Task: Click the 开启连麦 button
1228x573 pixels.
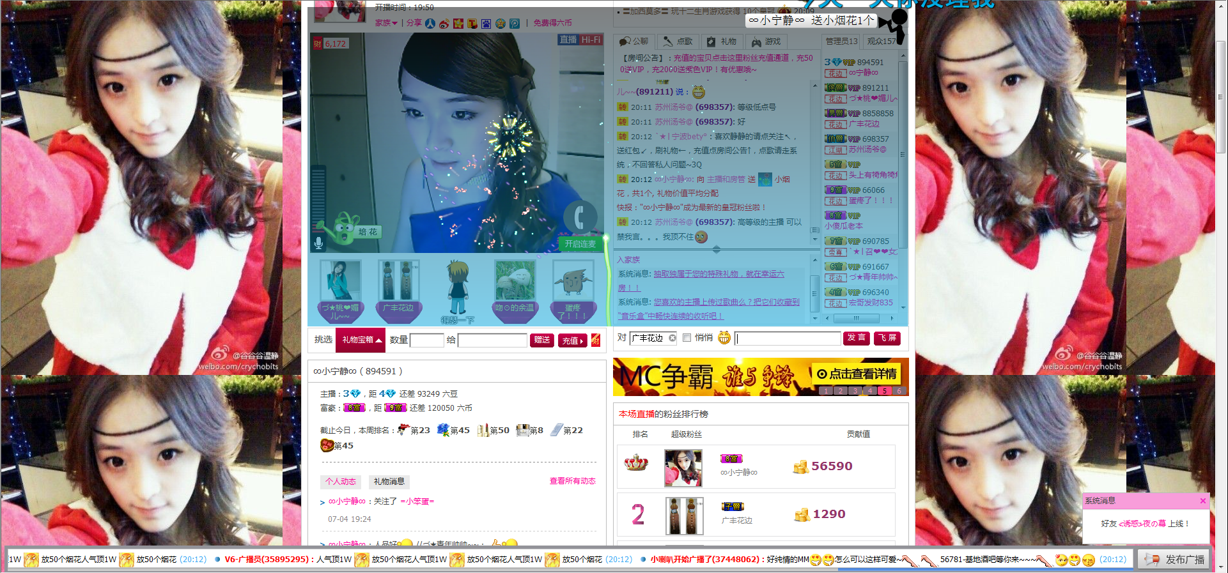Action: pyautogui.click(x=580, y=244)
